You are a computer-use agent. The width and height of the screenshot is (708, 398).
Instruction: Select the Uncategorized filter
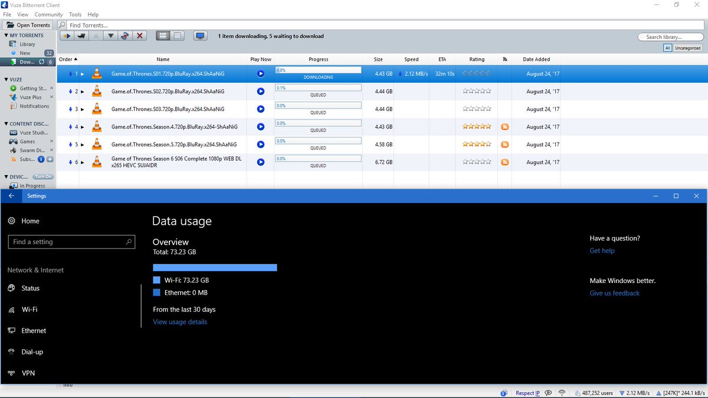pyautogui.click(x=687, y=48)
